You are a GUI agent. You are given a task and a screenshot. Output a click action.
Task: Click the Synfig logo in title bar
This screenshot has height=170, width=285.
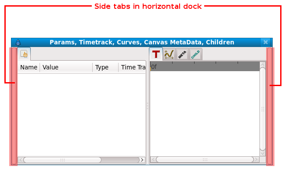click(18, 42)
